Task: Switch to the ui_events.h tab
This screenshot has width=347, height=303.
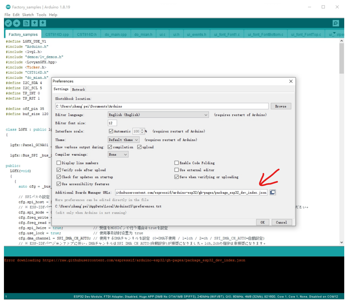Action: [x=196, y=35]
